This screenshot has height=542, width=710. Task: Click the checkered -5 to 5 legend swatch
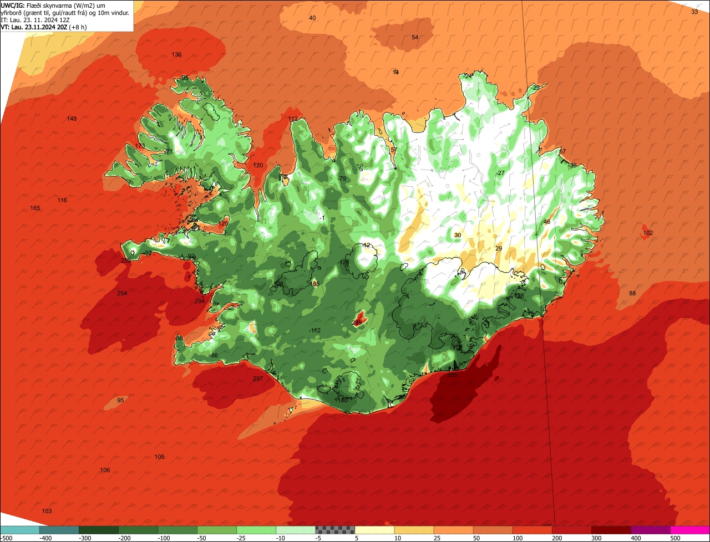click(335, 530)
